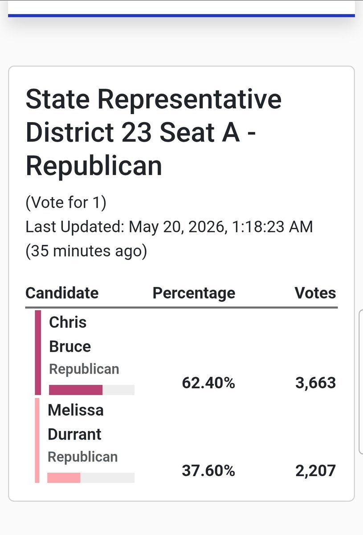Screen dimensions: 363x535
Task: Click the Republican label under Chris Bruce
Action: click(x=84, y=369)
